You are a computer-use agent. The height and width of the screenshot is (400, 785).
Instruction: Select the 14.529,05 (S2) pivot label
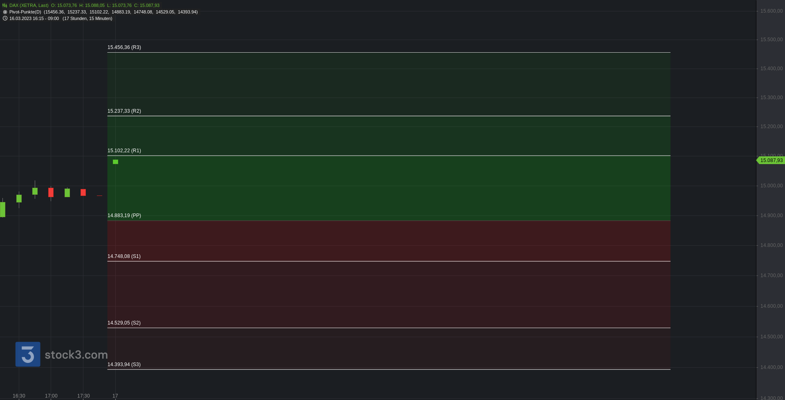(124, 323)
